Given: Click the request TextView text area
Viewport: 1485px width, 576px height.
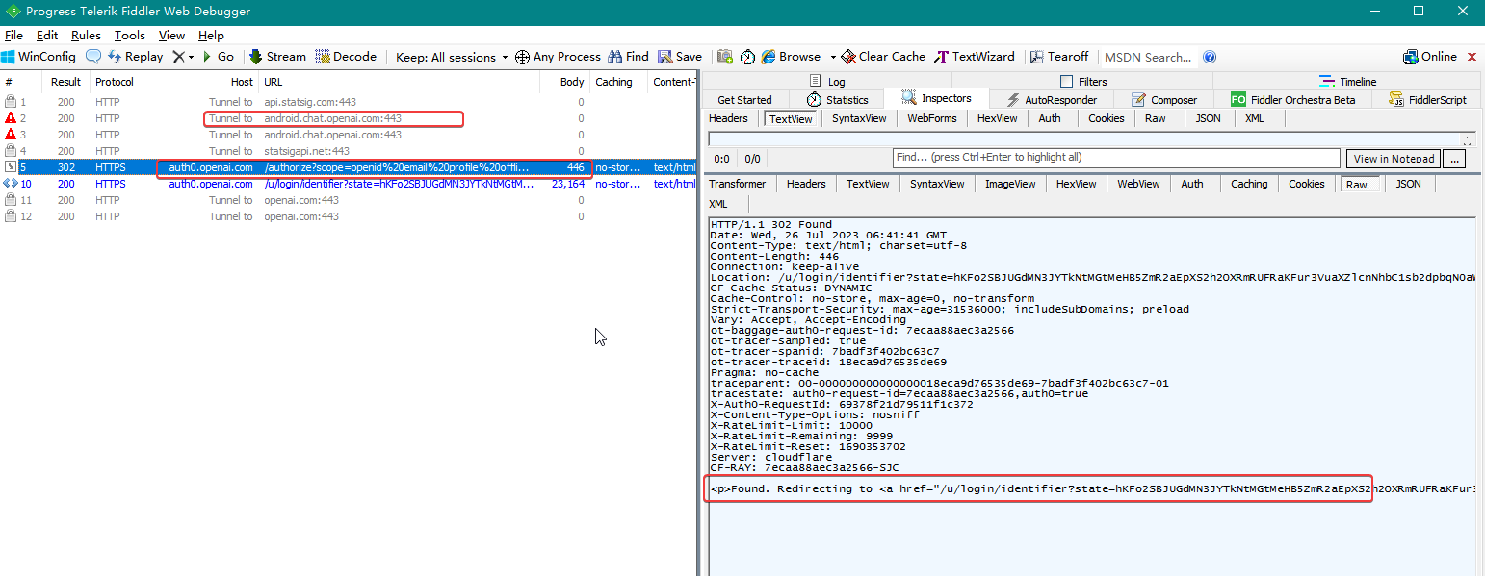Looking at the screenshot, I should pyautogui.click(x=1084, y=139).
